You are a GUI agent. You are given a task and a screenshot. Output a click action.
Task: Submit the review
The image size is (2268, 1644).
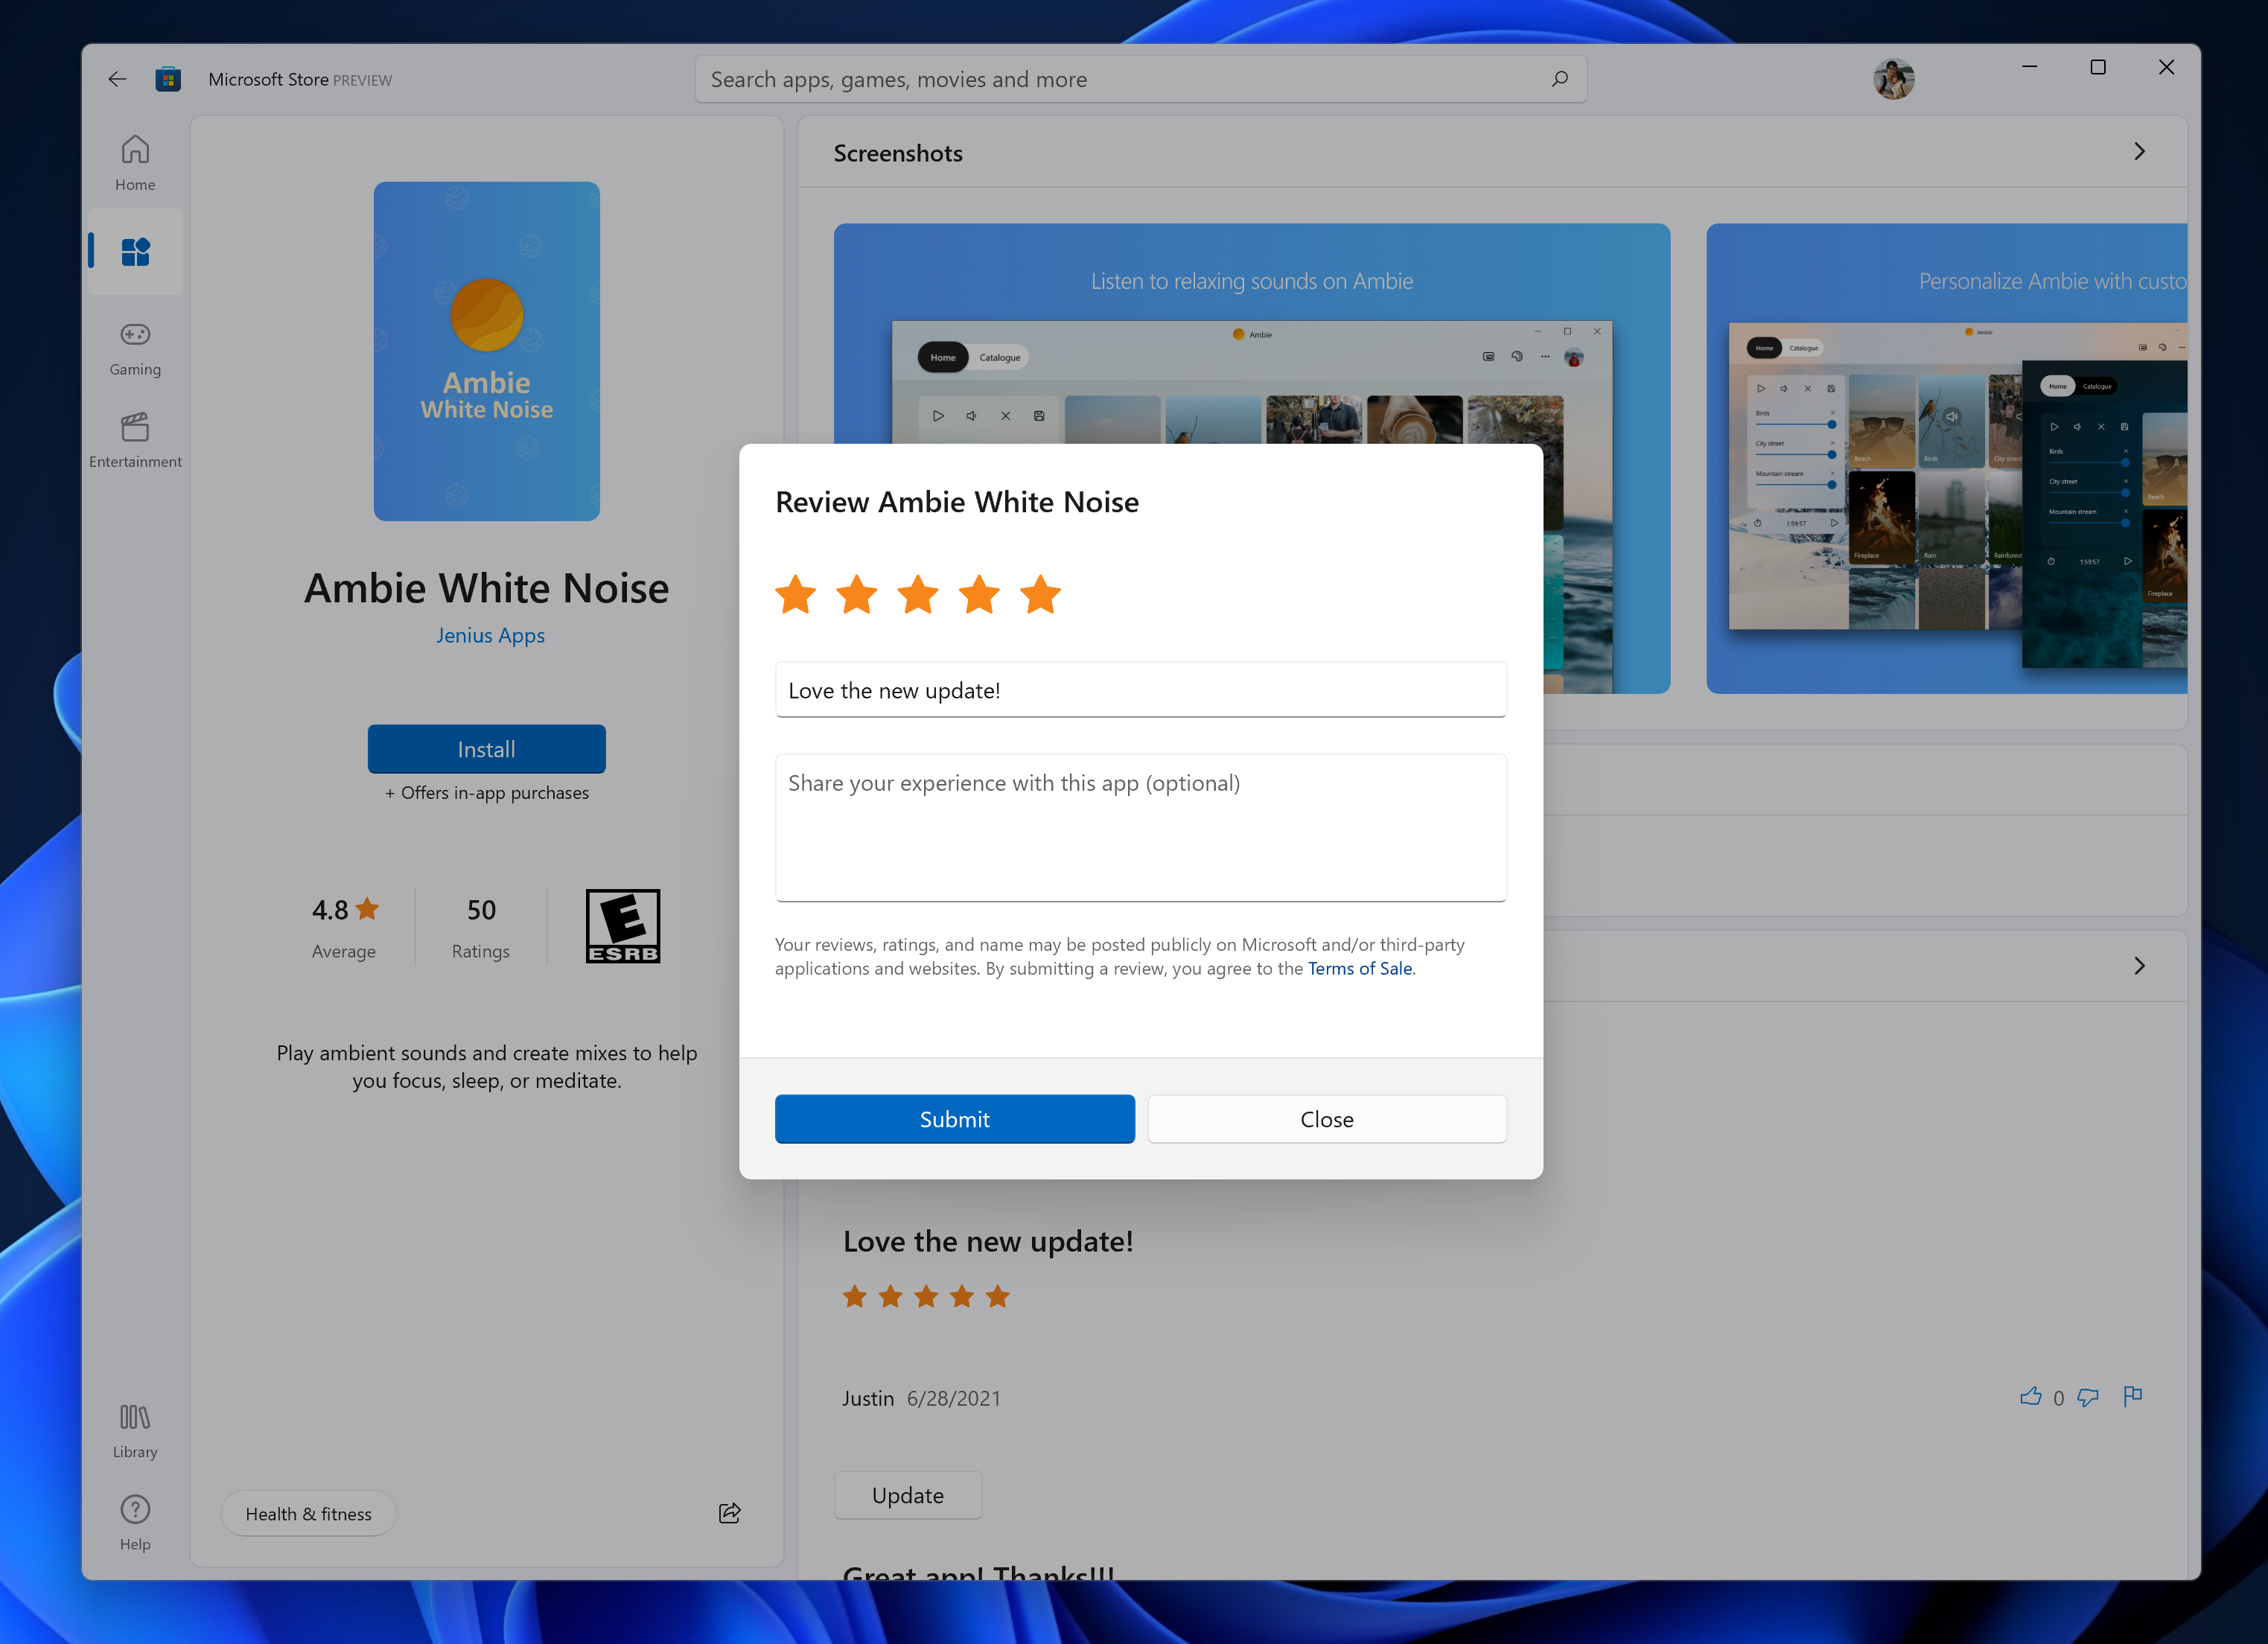[x=954, y=1119]
